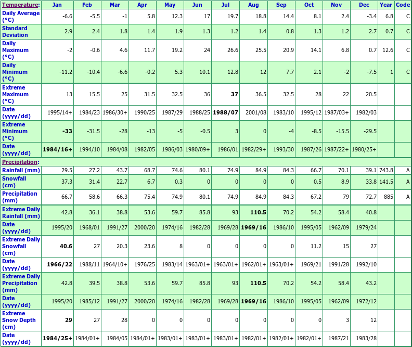Image resolution: width=412 pixels, height=347 pixels.
Task: Click the January Snowfall value 37.3
Action: pos(67,182)
